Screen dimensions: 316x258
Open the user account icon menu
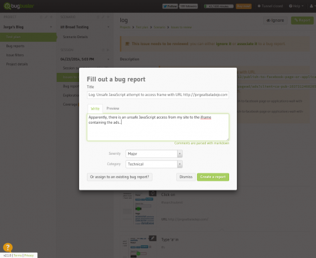point(311,6)
